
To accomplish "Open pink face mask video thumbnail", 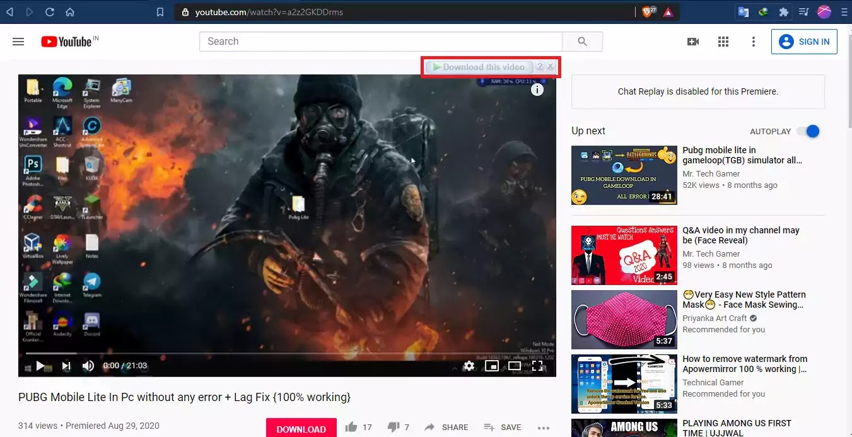I will 624,320.
